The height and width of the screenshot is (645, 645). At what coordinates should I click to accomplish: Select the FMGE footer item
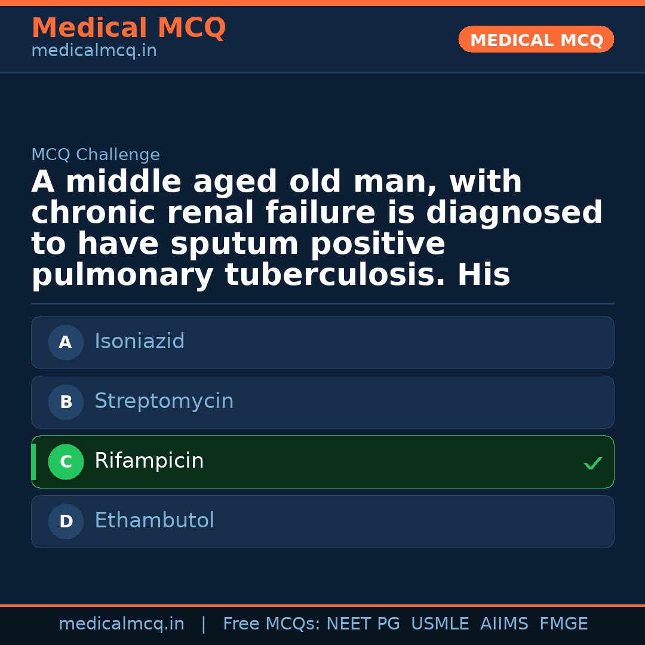[x=563, y=624]
